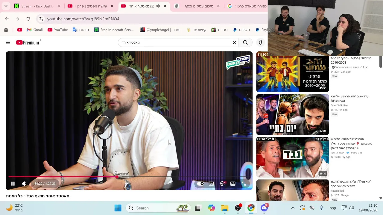The height and width of the screenshot is (215, 383).
Task: Open the Free Minecraft Serv... bookmark
Action: point(114,30)
